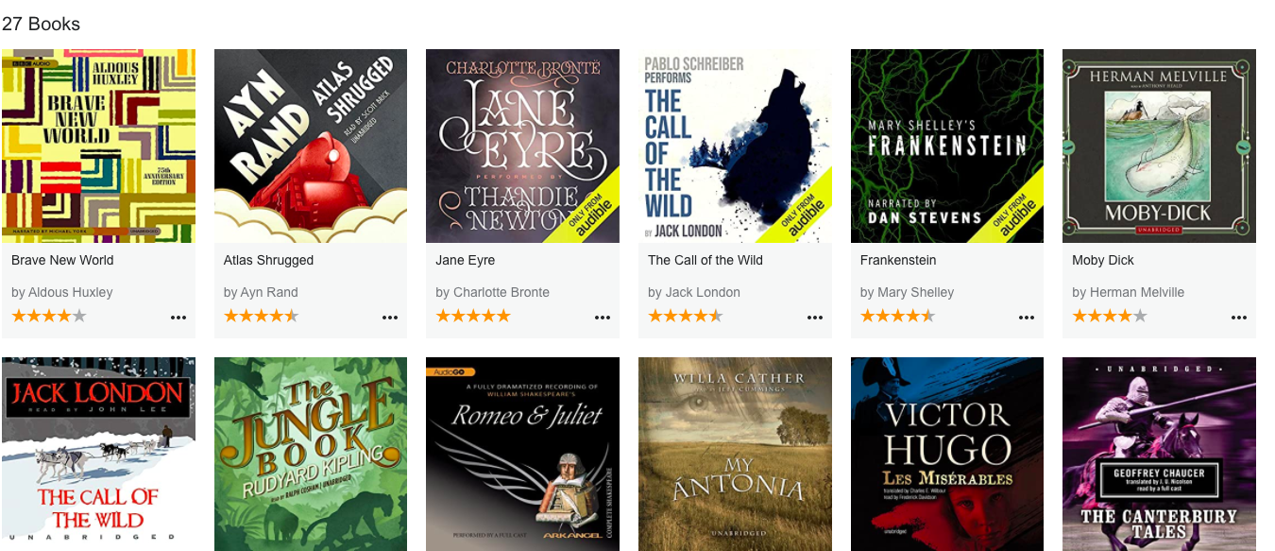Open the three-dot menu for Jane Eyre

click(x=603, y=318)
